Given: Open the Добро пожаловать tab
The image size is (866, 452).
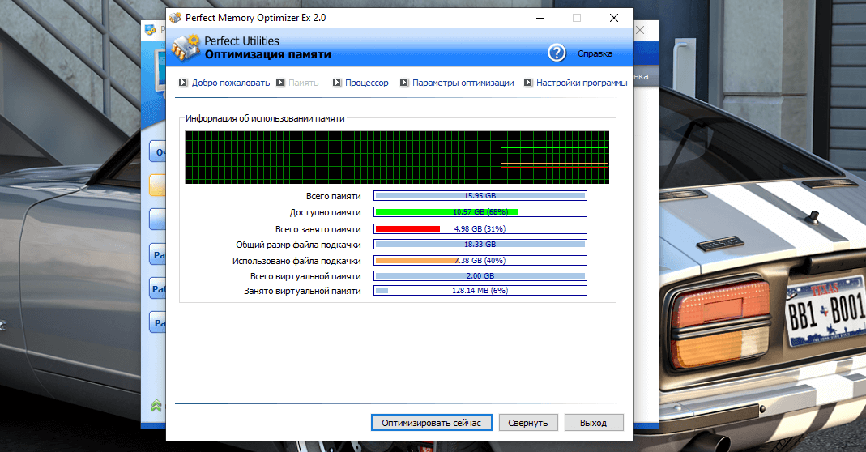Looking at the screenshot, I should click(x=230, y=83).
